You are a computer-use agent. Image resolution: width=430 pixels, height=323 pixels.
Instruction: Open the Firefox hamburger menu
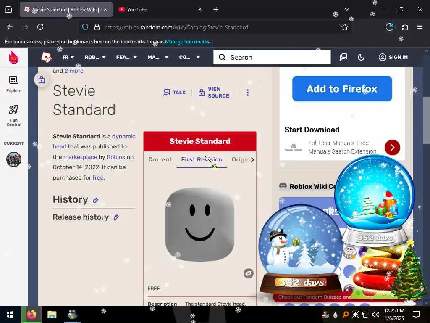[420, 27]
